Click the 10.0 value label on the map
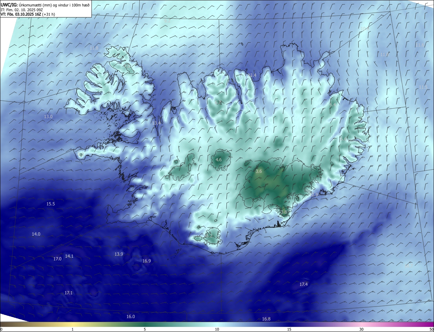Screen dimensions: 434x332 (x=365, y=29)
